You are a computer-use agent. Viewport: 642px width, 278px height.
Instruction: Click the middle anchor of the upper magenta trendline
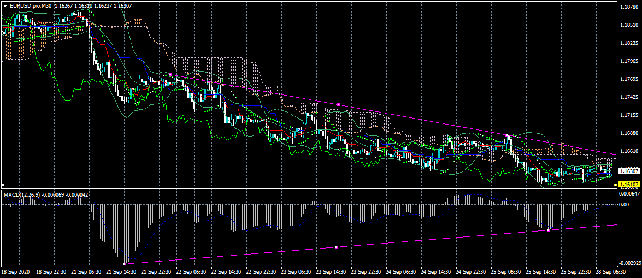(339, 104)
